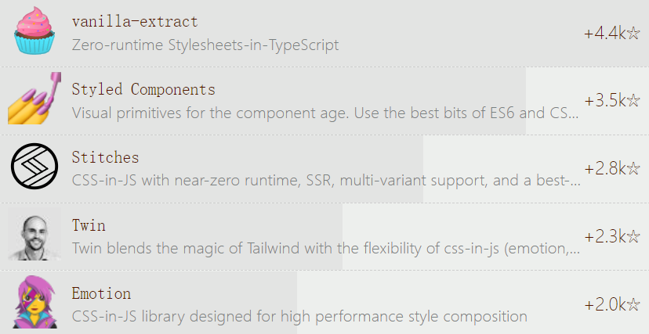Click the 'CSS-in-JS library designed for high performance' description
The image size is (649, 334).
[299, 317]
